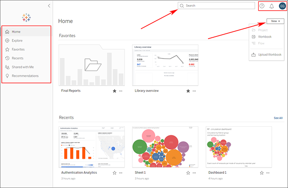Choose Workbook from the New menu

click(266, 36)
